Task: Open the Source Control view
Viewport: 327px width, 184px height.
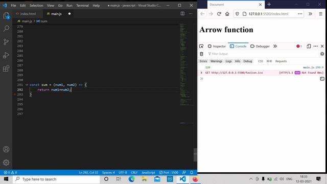Action: 6,42
